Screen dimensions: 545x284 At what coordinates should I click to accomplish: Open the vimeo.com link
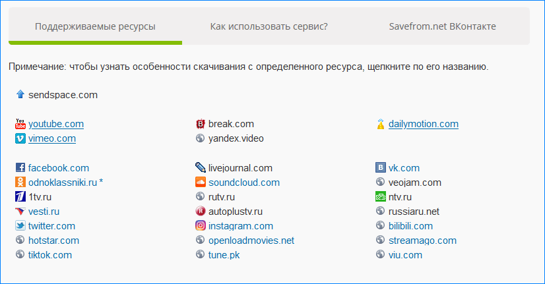point(52,138)
